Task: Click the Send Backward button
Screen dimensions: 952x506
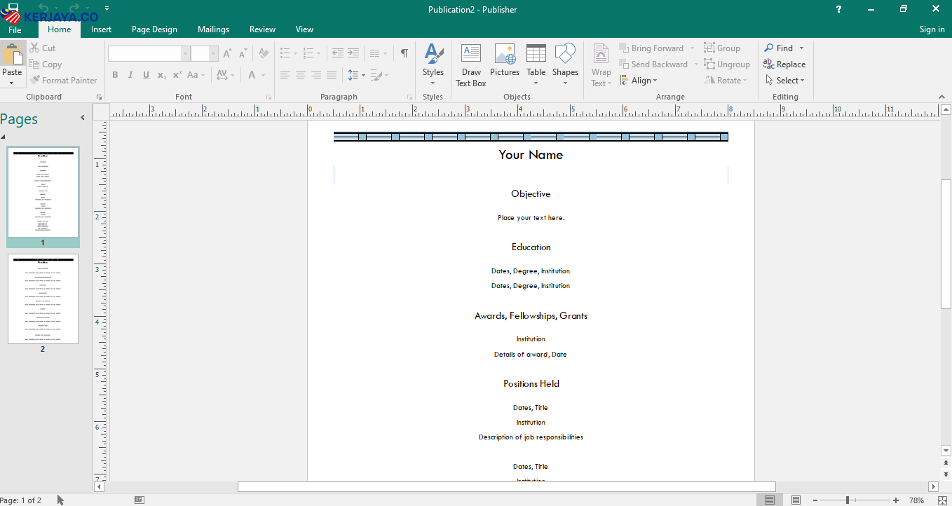Action: (653, 64)
